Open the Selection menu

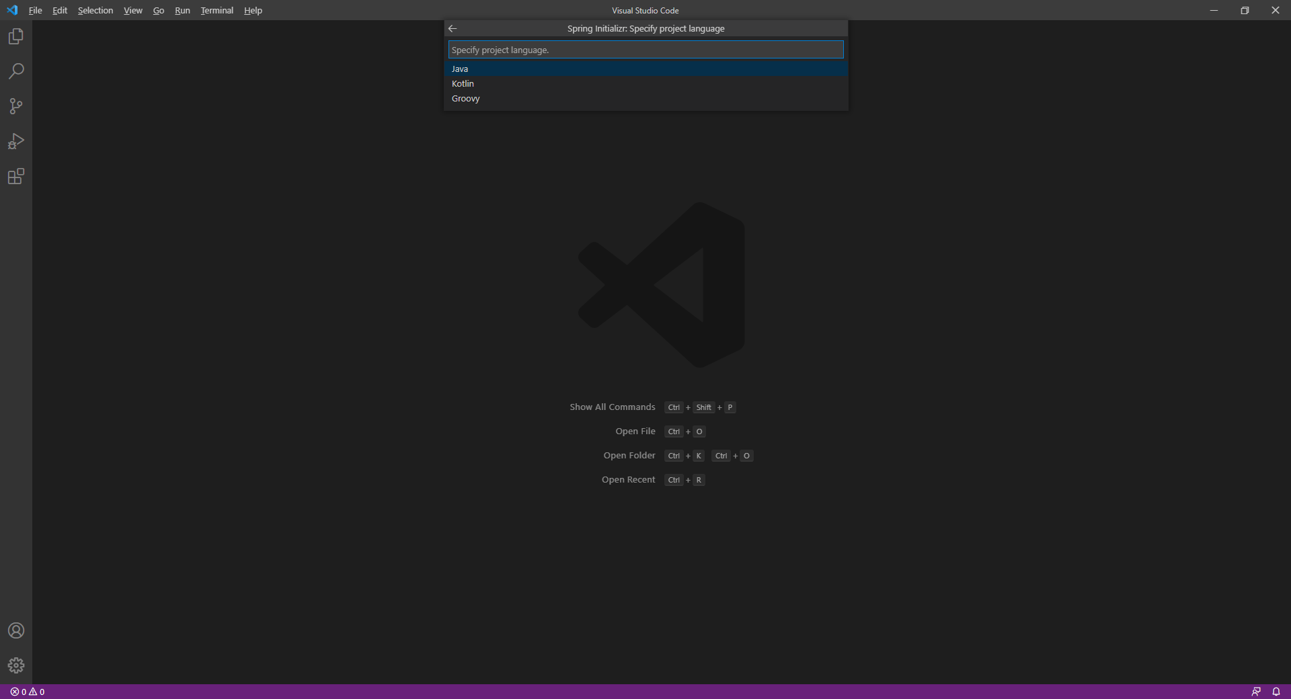(95, 10)
